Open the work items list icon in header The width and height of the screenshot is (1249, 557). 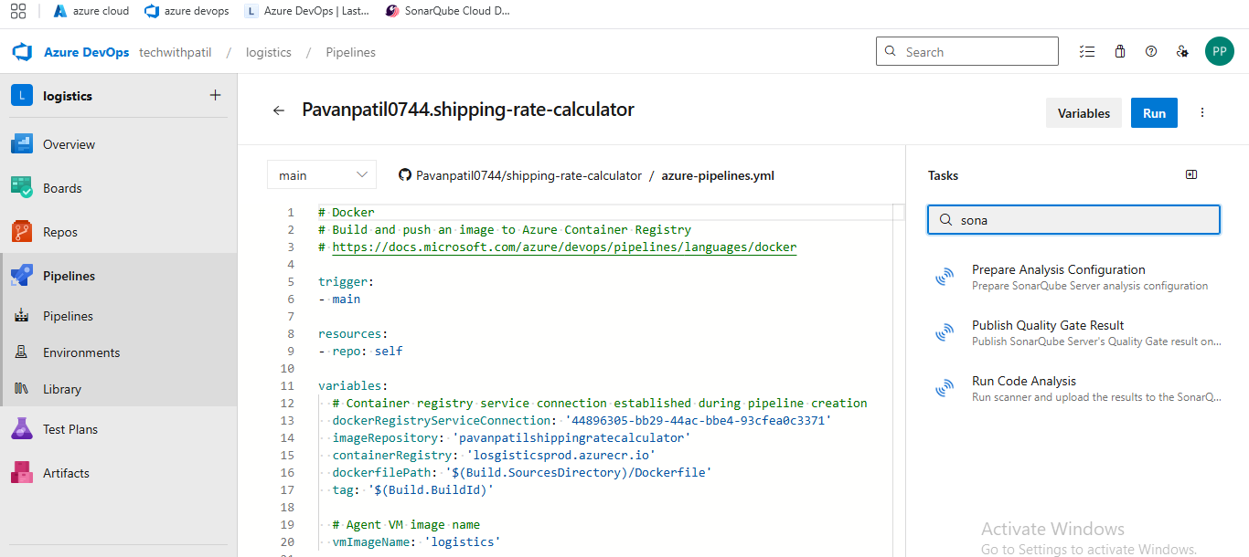(x=1086, y=52)
